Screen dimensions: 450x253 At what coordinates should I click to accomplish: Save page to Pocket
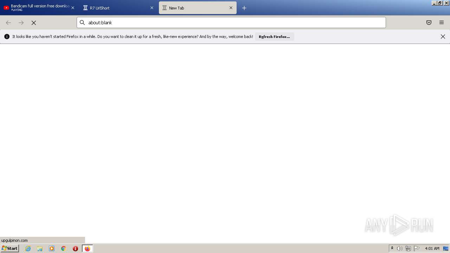click(429, 22)
